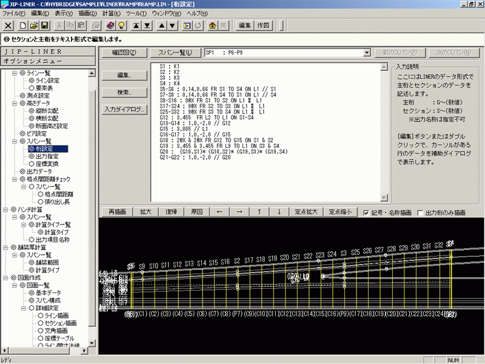Click the solid up triangle toolbar icon
485x364 pixels.
pos(162,25)
